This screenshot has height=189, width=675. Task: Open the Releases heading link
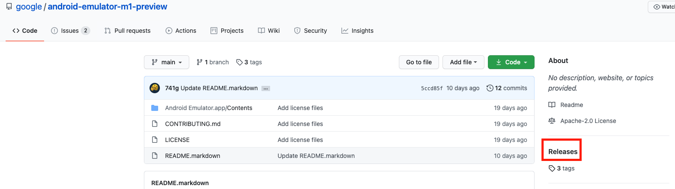point(563,151)
